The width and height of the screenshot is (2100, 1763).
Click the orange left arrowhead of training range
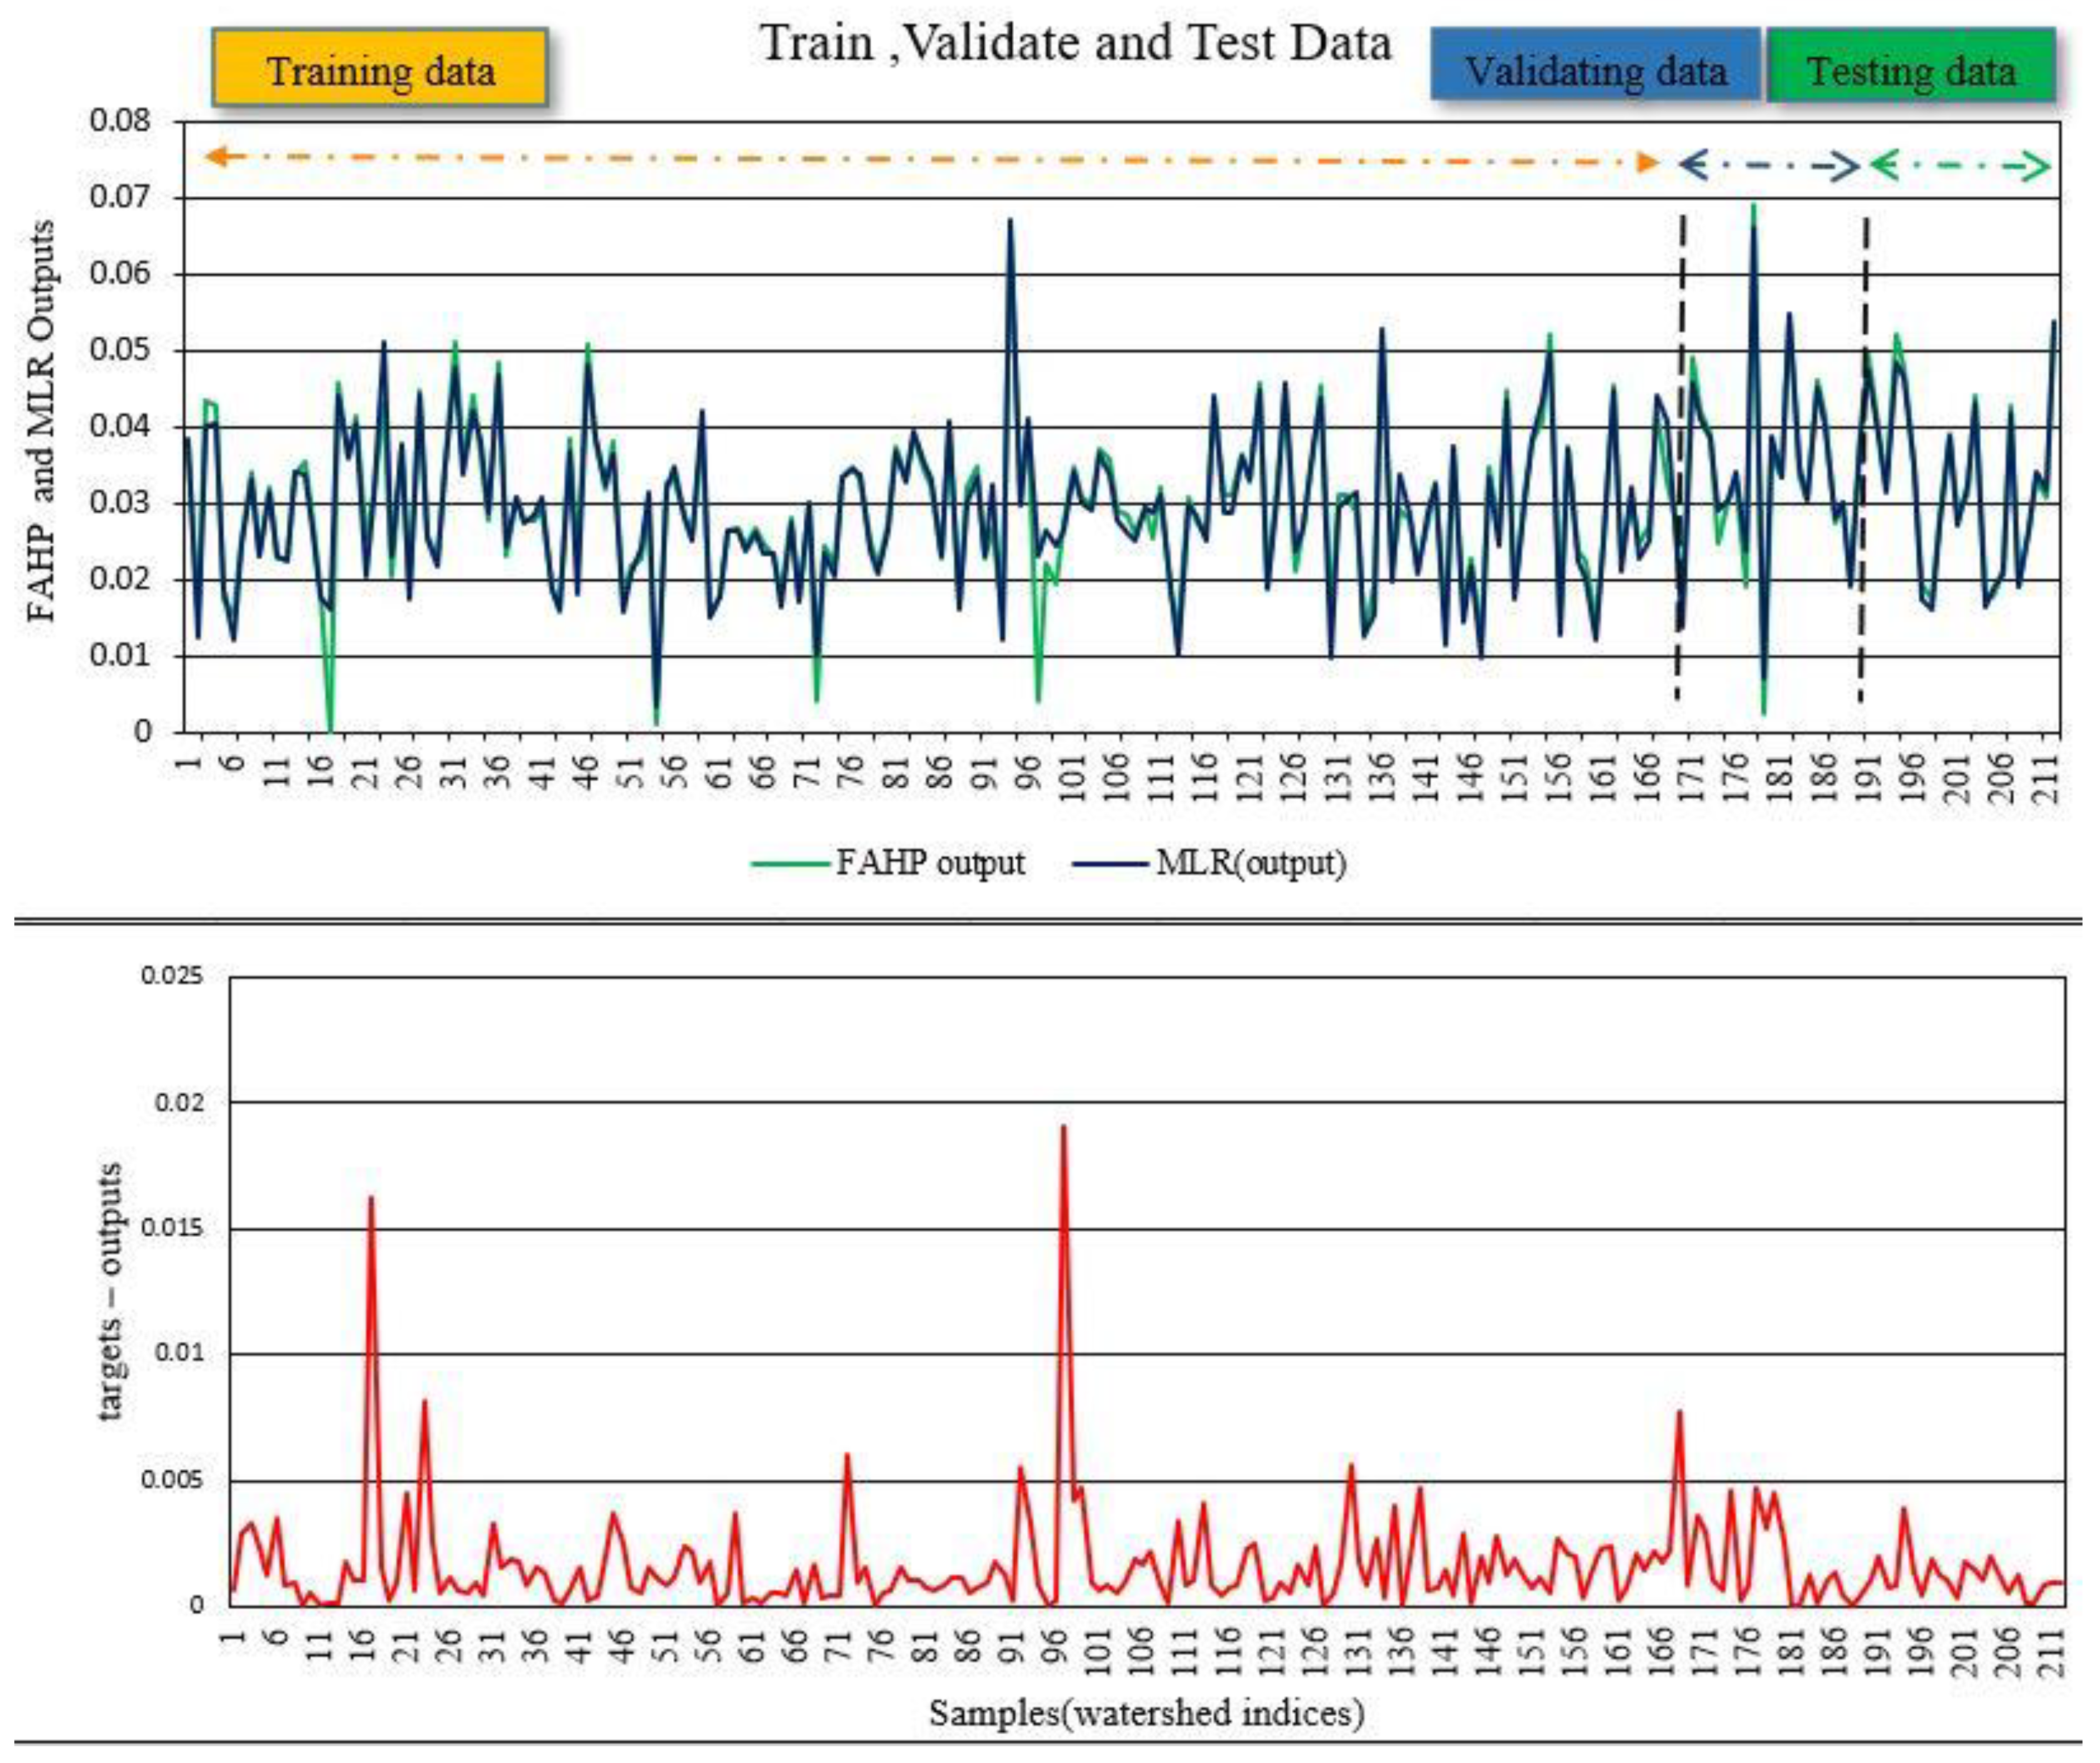218,156
